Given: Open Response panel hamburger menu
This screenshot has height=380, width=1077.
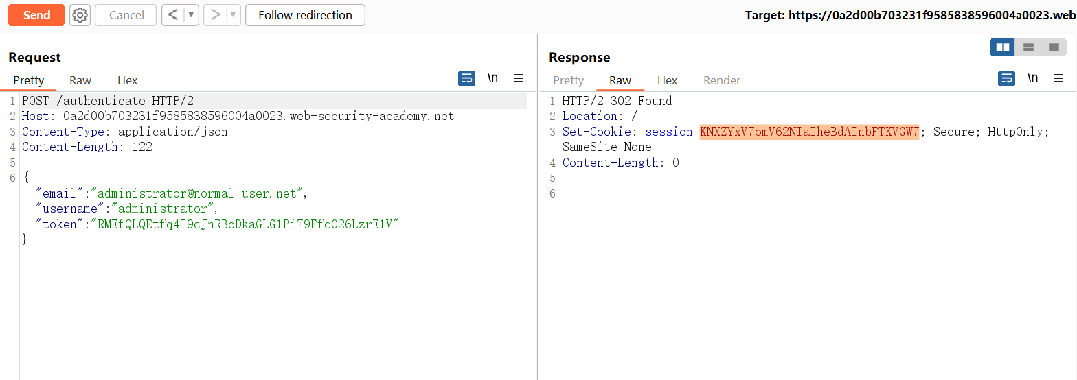Looking at the screenshot, I should 1058,79.
